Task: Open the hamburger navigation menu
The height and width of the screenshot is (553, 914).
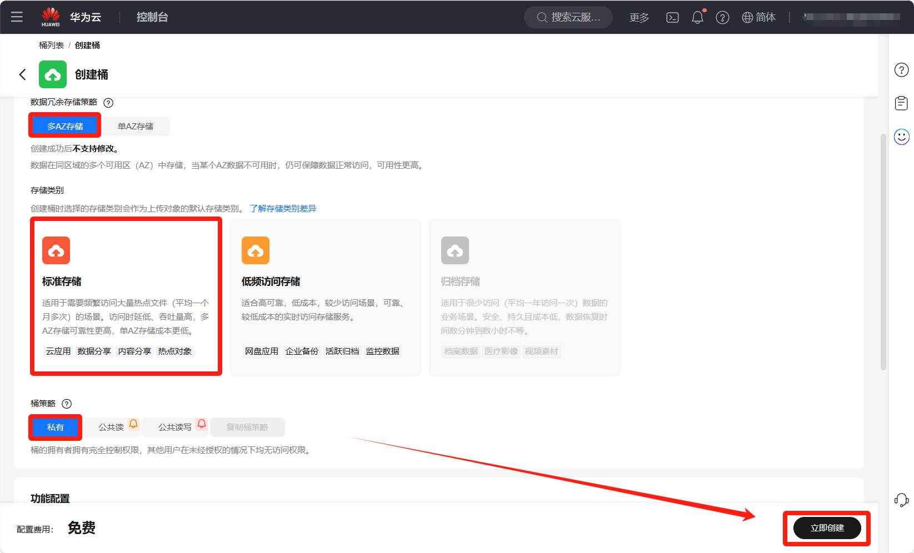Action: coord(17,17)
